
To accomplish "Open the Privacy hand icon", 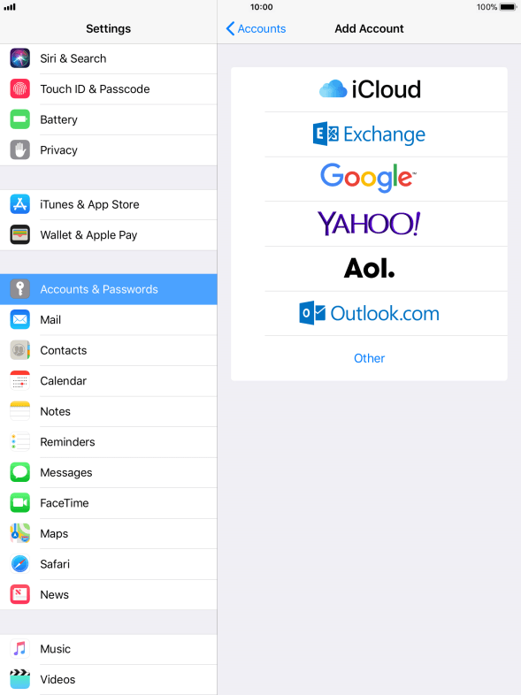I will [x=20, y=149].
